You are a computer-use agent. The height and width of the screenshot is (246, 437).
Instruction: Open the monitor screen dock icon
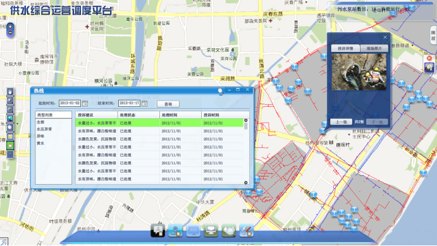tap(211, 231)
